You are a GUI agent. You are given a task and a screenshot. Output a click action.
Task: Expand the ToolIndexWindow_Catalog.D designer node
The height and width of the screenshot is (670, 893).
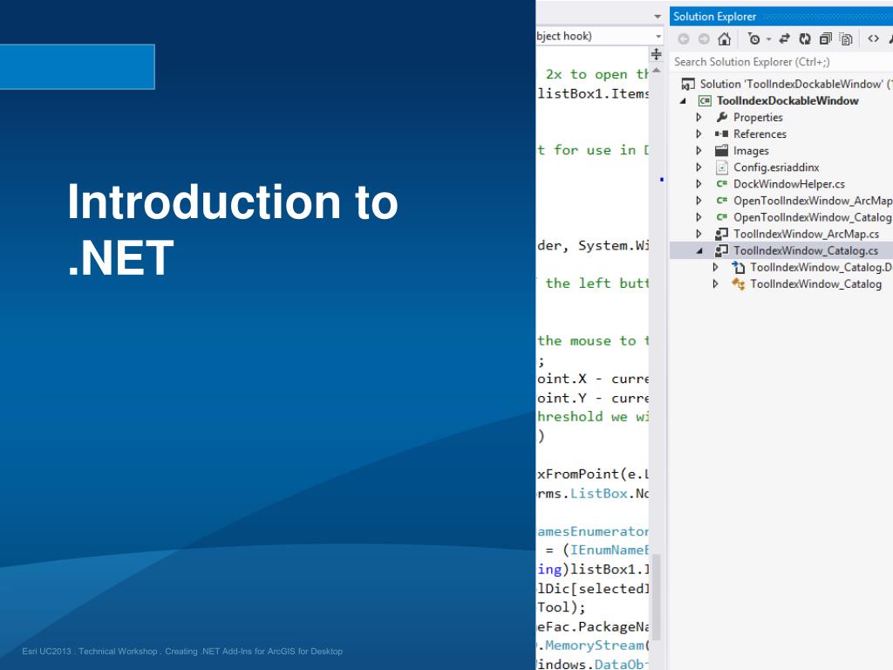coord(716,267)
